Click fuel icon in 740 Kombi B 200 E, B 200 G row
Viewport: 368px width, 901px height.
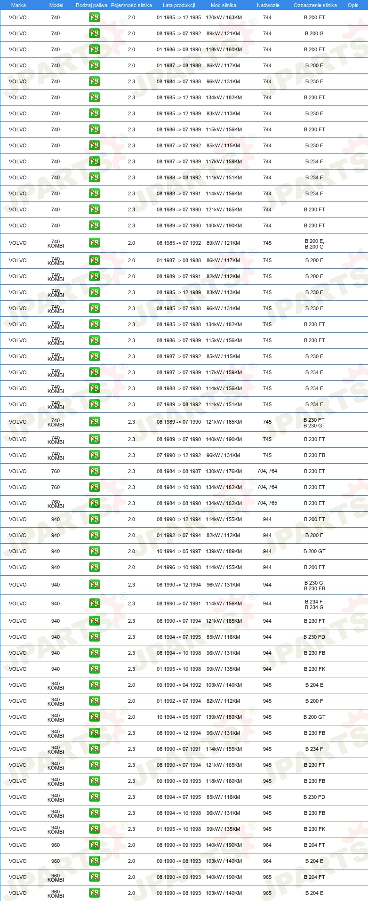[x=94, y=243]
